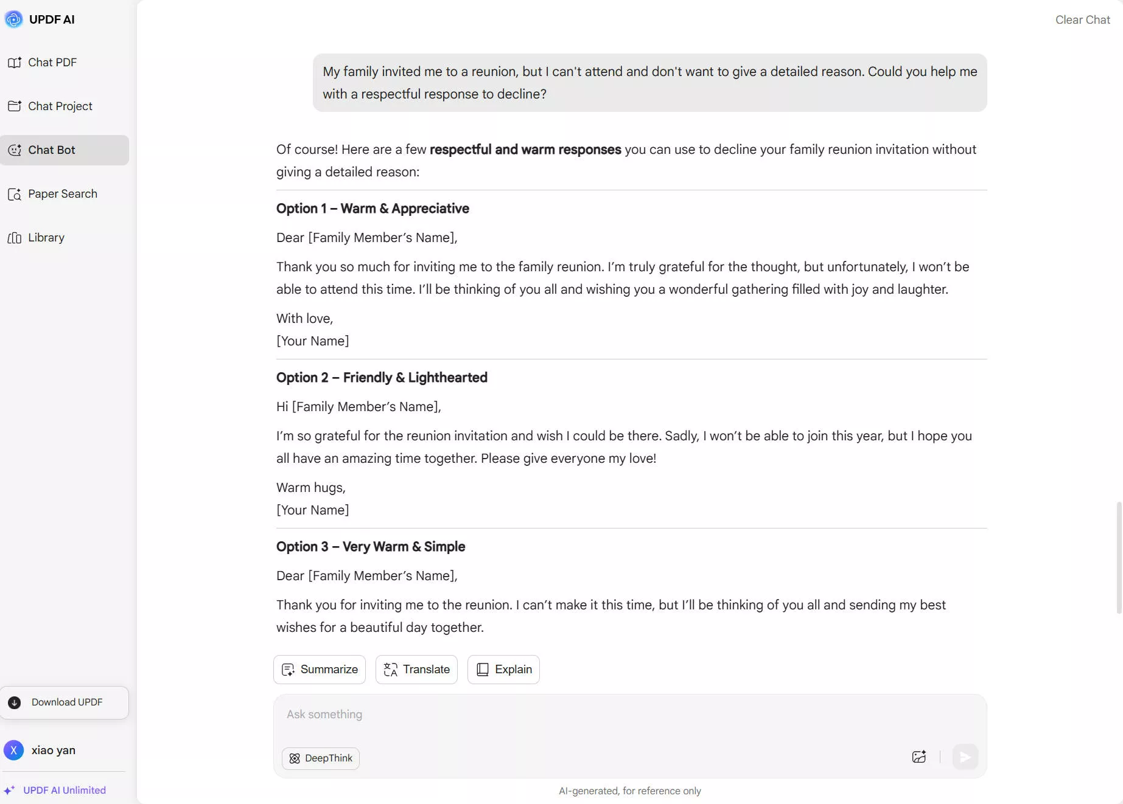Toggle DeepThink mode
This screenshot has height=804, width=1123.
(321, 758)
